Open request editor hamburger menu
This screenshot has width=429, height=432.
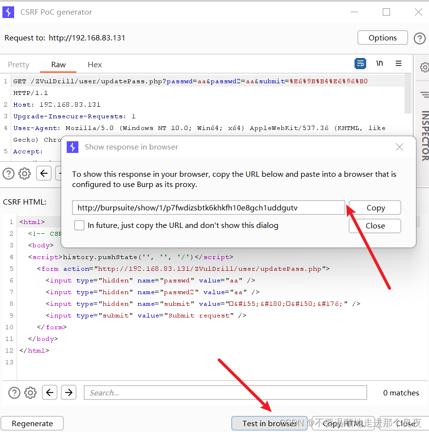pyautogui.click(x=398, y=63)
